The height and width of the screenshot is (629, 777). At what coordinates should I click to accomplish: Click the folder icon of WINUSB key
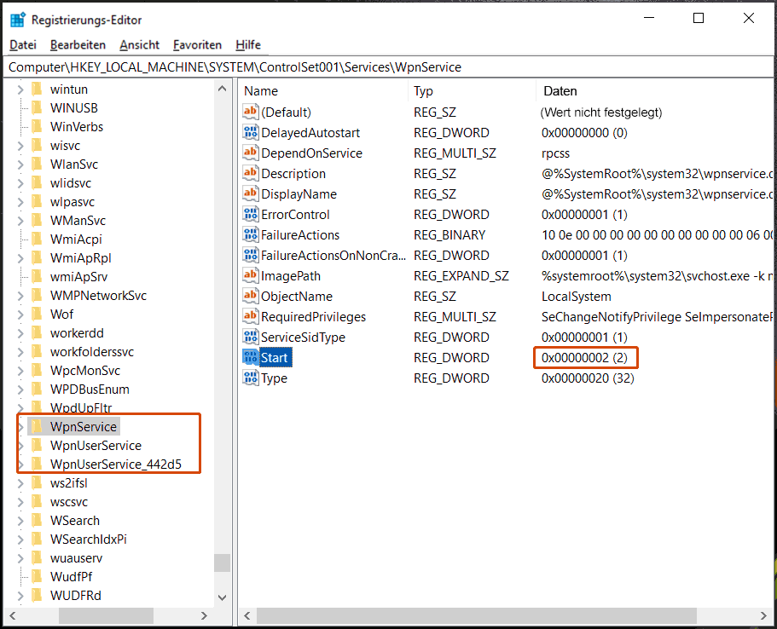37,108
